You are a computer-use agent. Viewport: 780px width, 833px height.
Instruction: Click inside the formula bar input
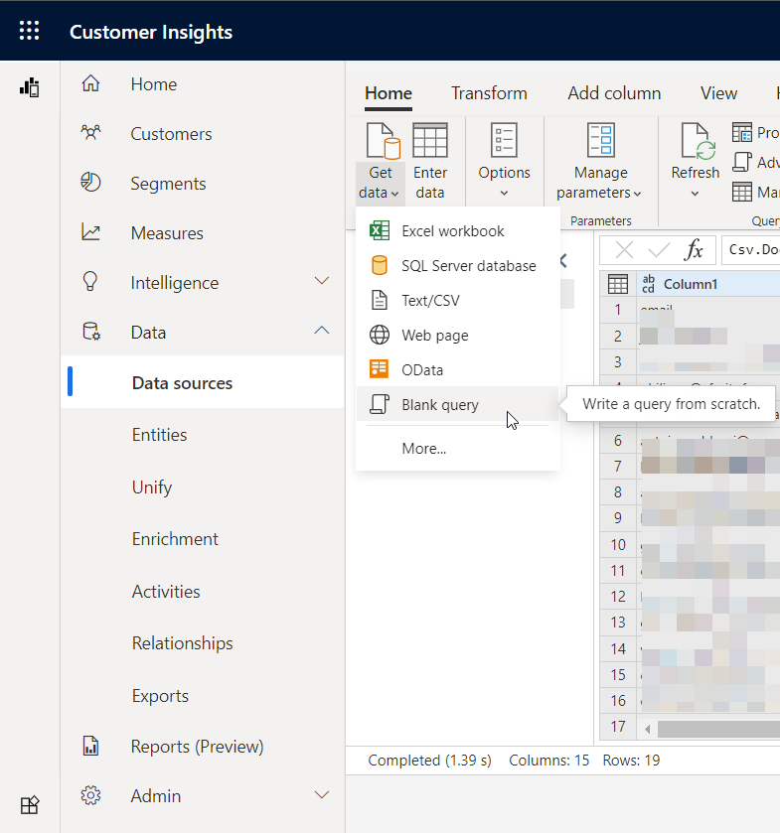751,249
